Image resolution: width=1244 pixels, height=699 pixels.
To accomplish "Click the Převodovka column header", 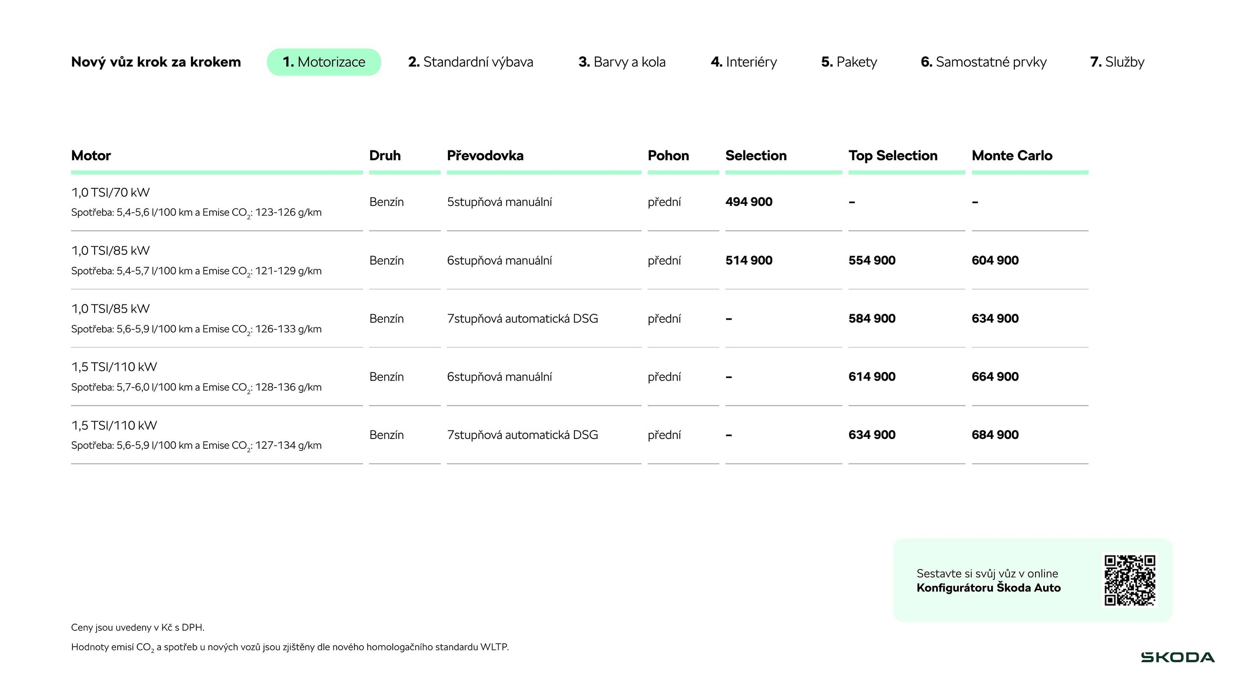I will pos(485,155).
